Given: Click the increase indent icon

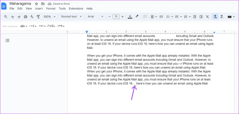Looking at the screenshot, I should coord(201,17).
